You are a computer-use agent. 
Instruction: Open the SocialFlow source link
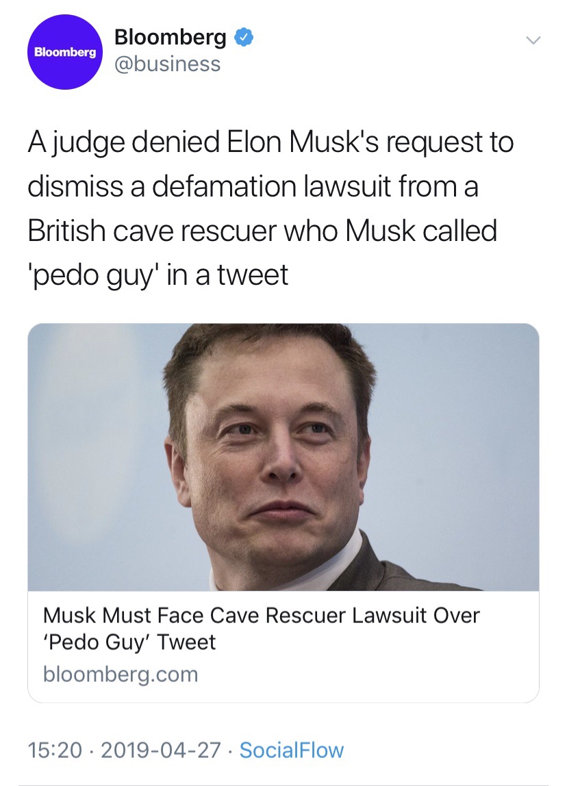(291, 750)
